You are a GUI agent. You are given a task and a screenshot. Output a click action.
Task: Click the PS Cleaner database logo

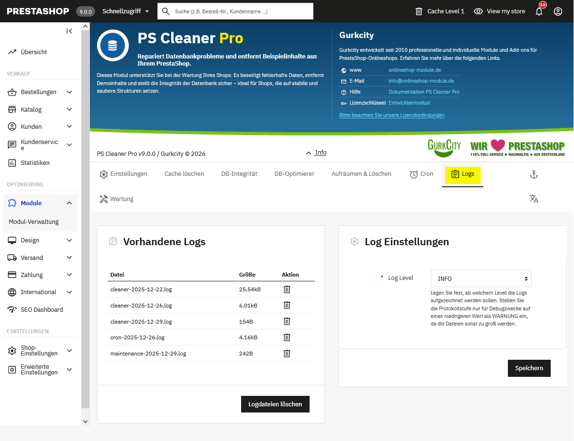113,46
